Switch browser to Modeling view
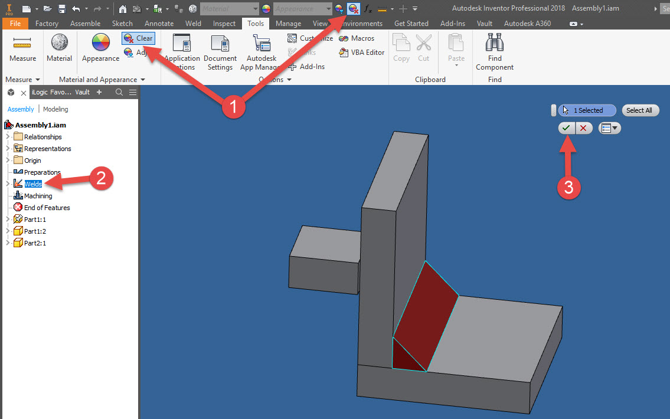 click(55, 109)
